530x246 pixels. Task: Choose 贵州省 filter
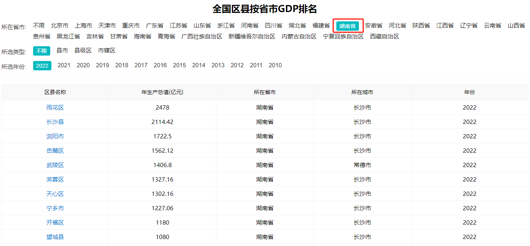coord(42,36)
